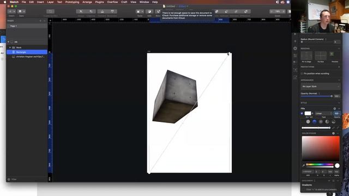Open the Insert tool in the toolbar
This screenshot has height=196, width=349.
[11, 11]
